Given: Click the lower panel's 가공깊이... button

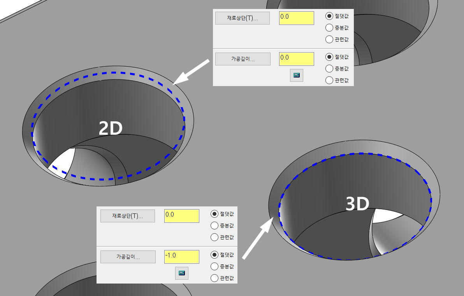Looking at the screenshot, I should coord(128,257).
